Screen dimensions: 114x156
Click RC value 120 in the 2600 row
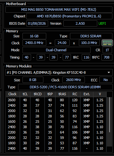[75, 100]
